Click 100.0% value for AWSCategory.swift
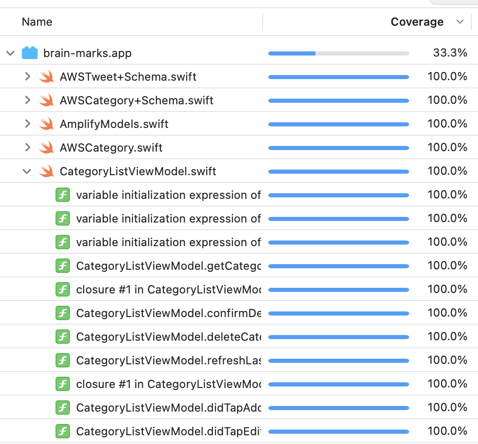The width and height of the screenshot is (478, 444). [447, 147]
